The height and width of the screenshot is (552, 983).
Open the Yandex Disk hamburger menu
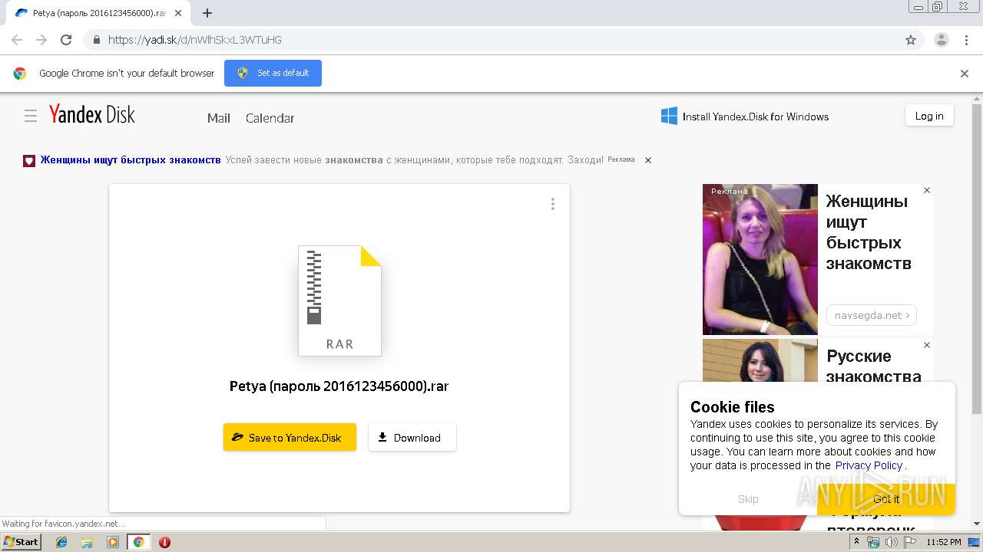pos(31,116)
